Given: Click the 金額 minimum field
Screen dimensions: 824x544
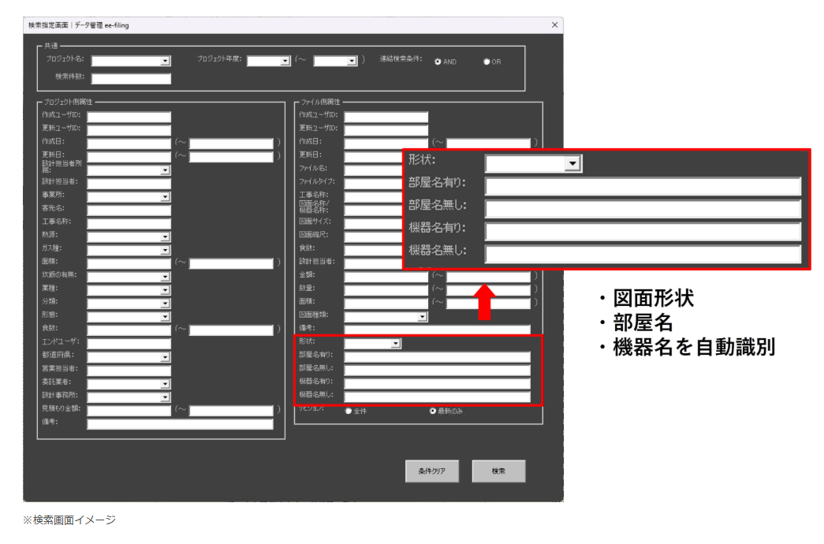Looking at the screenshot, I should tap(386, 277).
